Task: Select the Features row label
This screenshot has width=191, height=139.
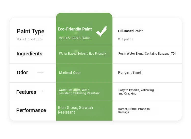Action: [x=26, y=92]
